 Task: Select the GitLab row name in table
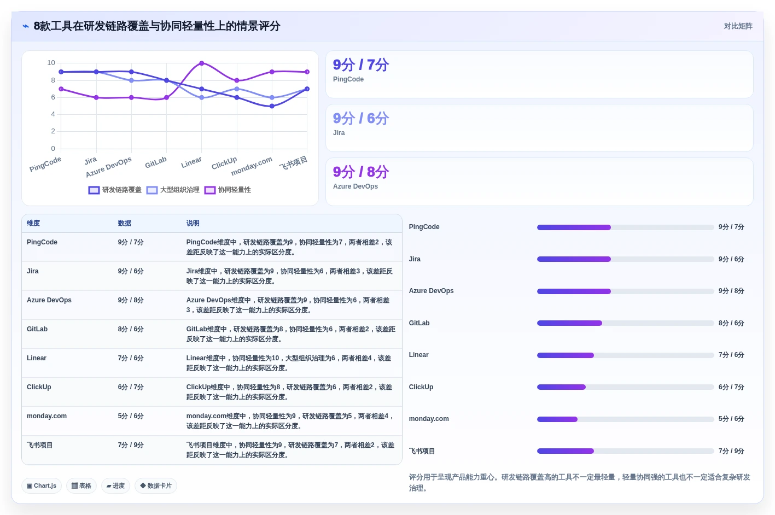click(x=37, y=329)
